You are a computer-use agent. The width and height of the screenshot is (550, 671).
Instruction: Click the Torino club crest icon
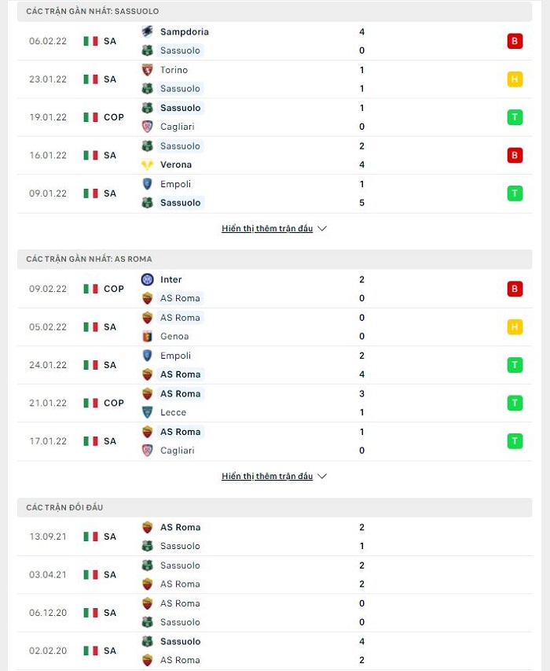147,70
